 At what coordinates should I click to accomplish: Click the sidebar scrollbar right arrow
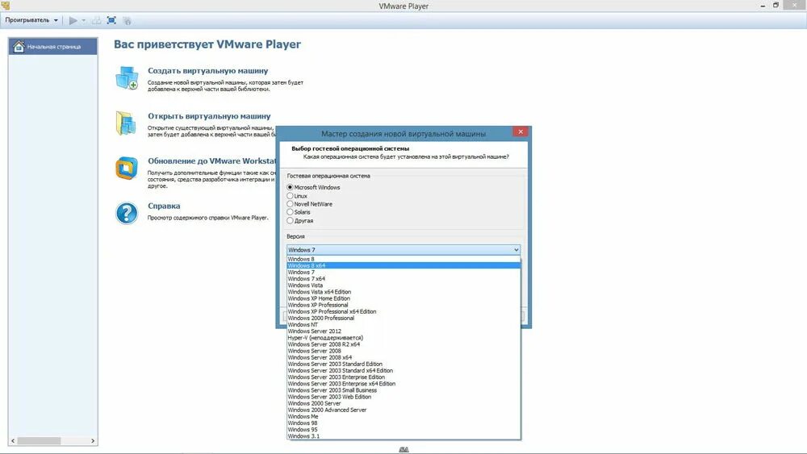(x=93, y=441)
